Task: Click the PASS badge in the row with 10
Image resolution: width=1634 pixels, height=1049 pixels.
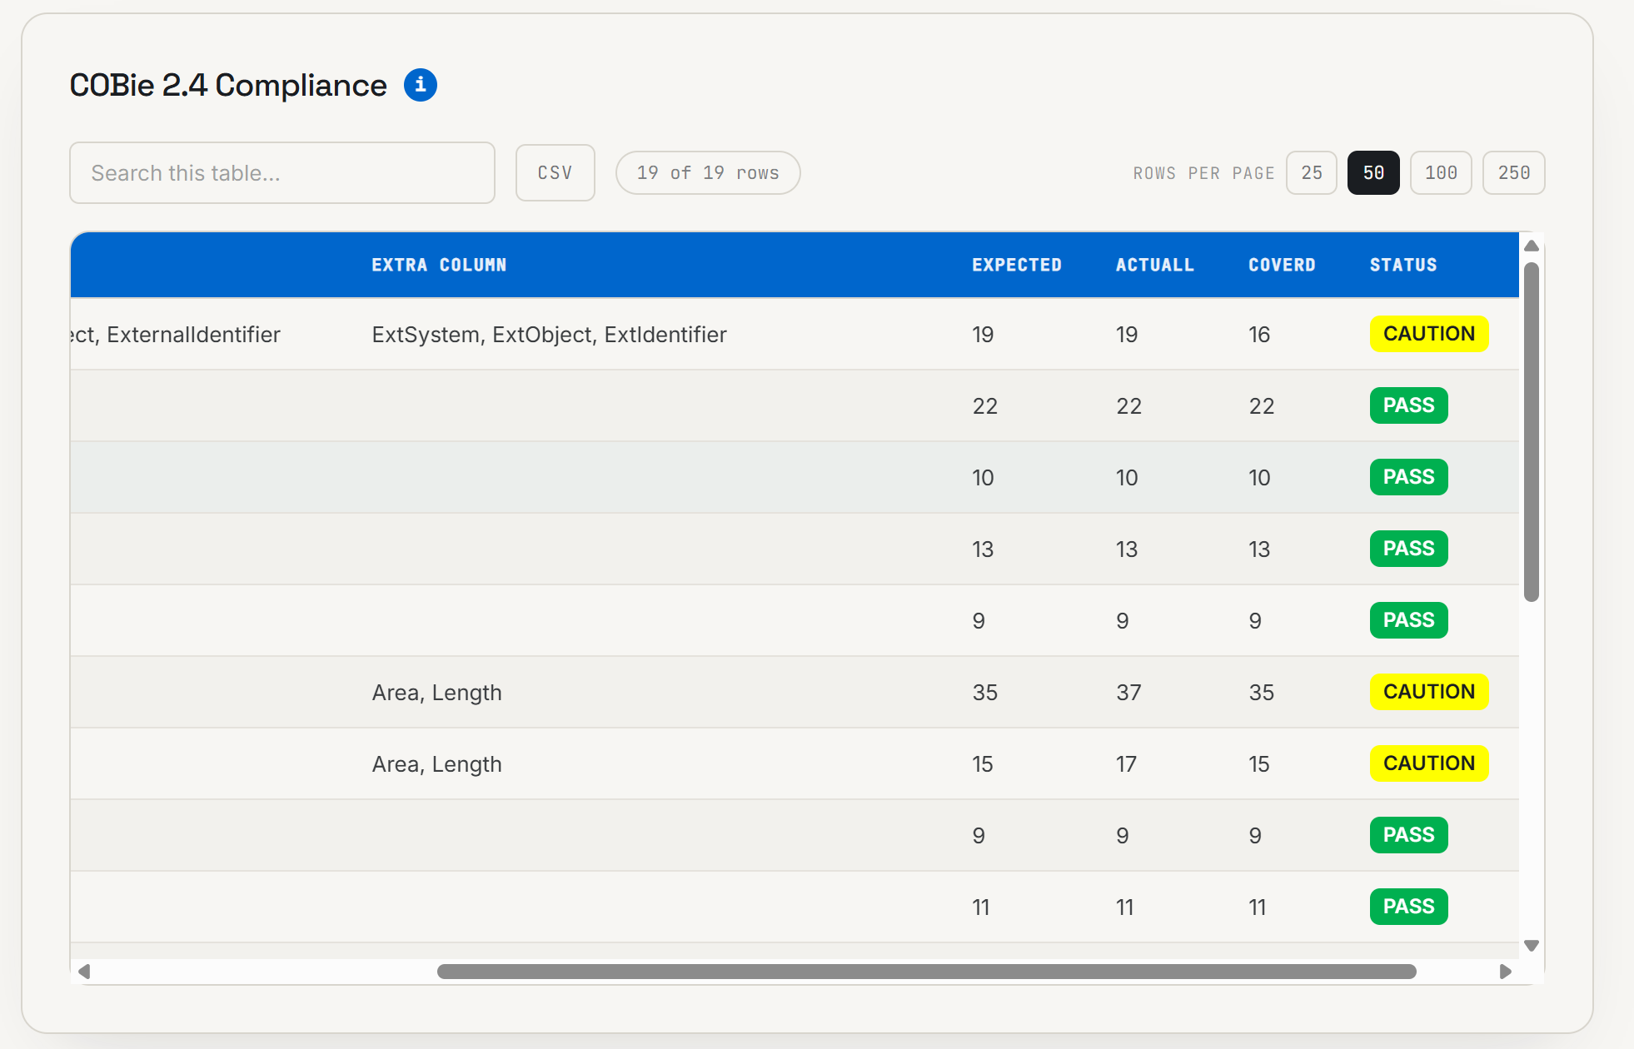Action: (1409, 477)
